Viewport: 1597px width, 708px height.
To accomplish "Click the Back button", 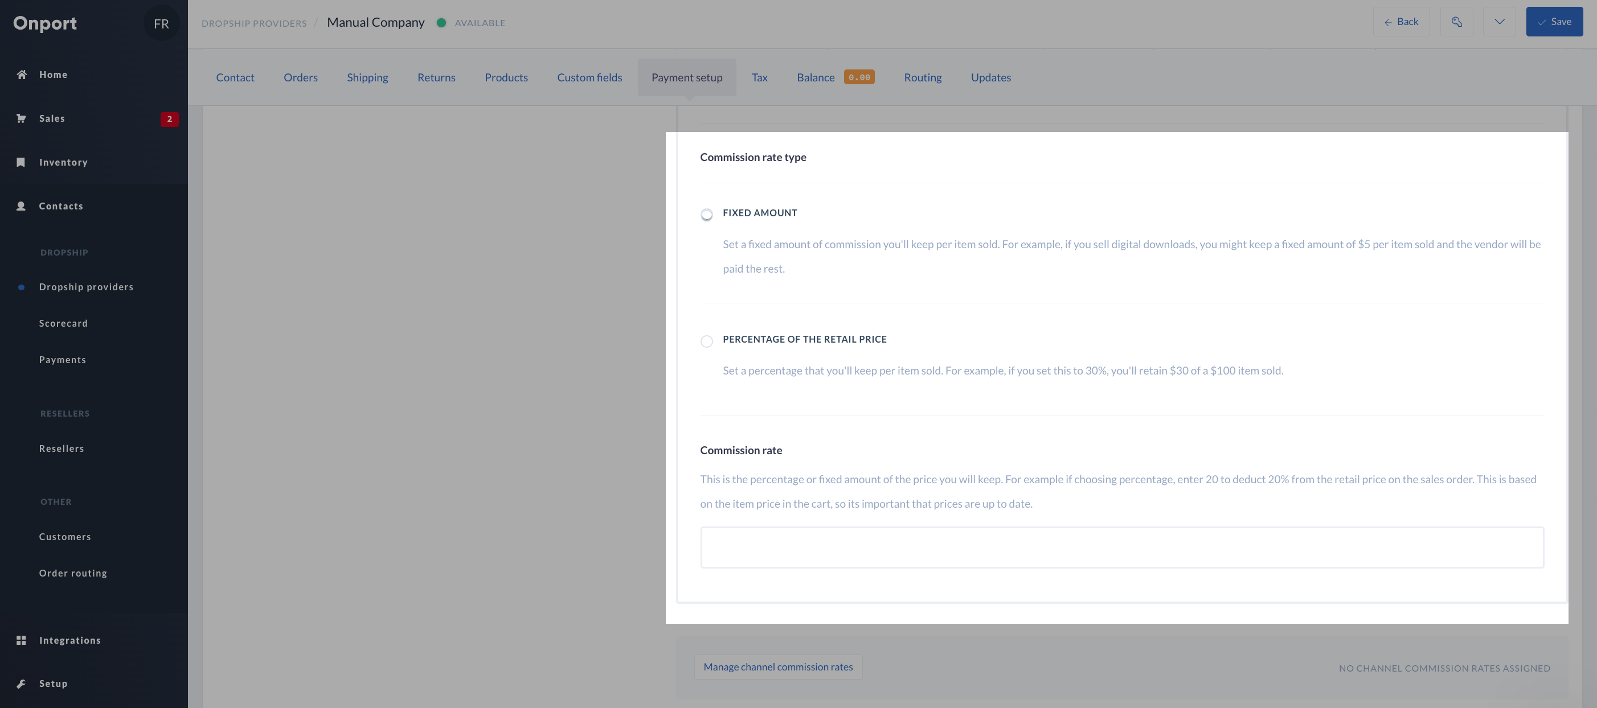I will point(1401,22).
